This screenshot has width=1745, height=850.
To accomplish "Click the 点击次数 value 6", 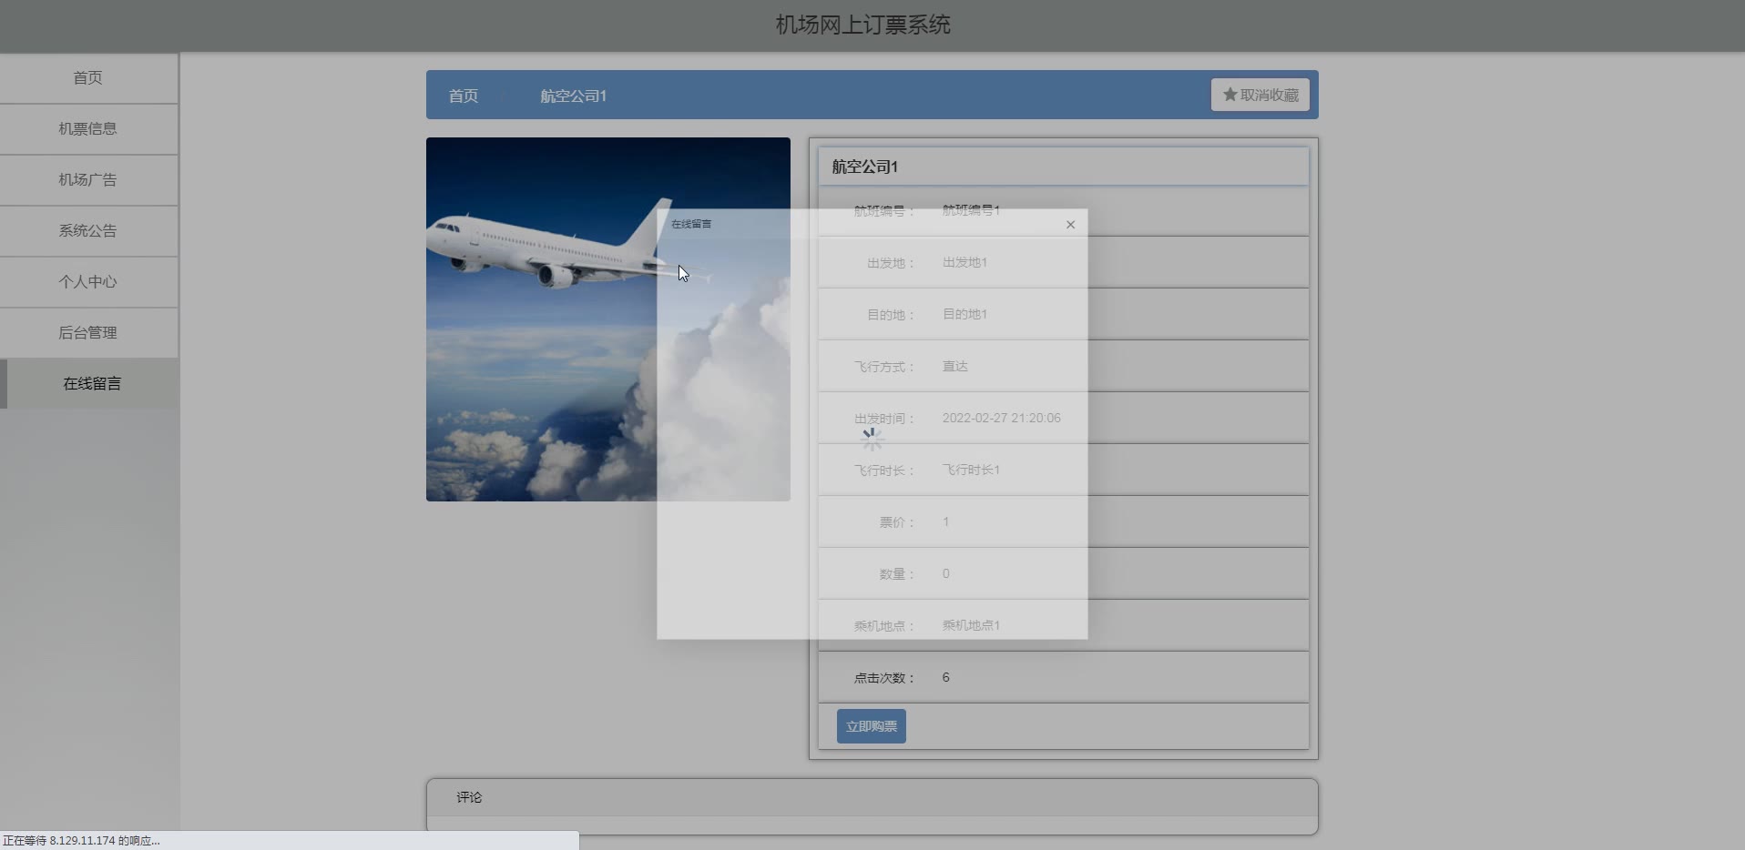I will click(x=945, y=677).
